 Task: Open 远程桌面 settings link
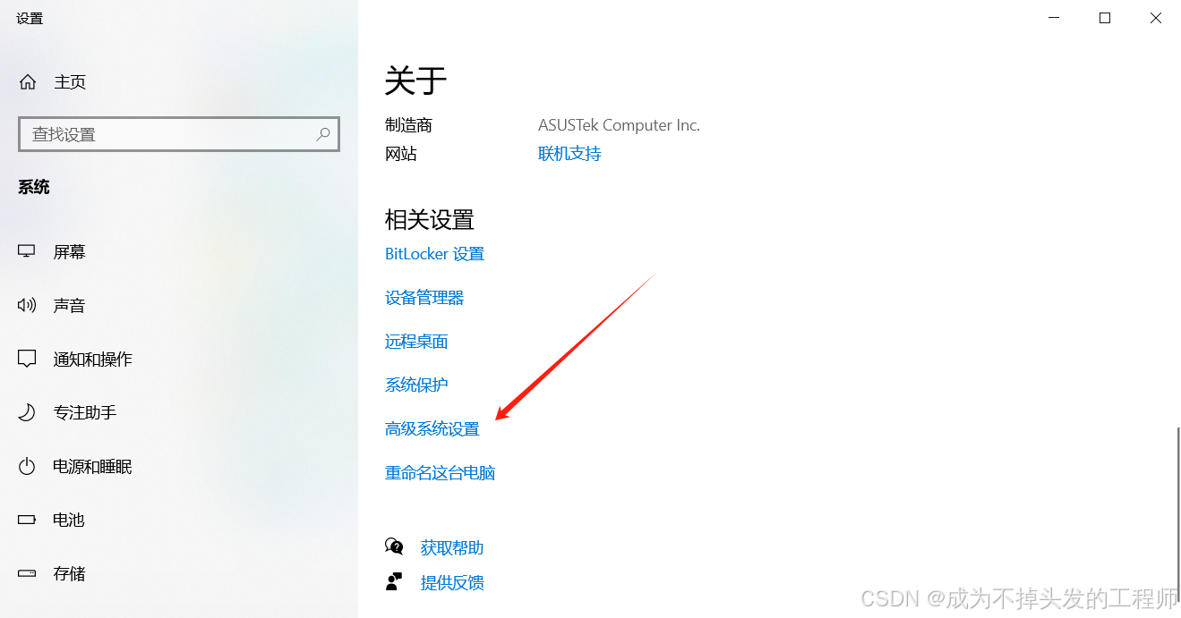[x=416, y=342]
